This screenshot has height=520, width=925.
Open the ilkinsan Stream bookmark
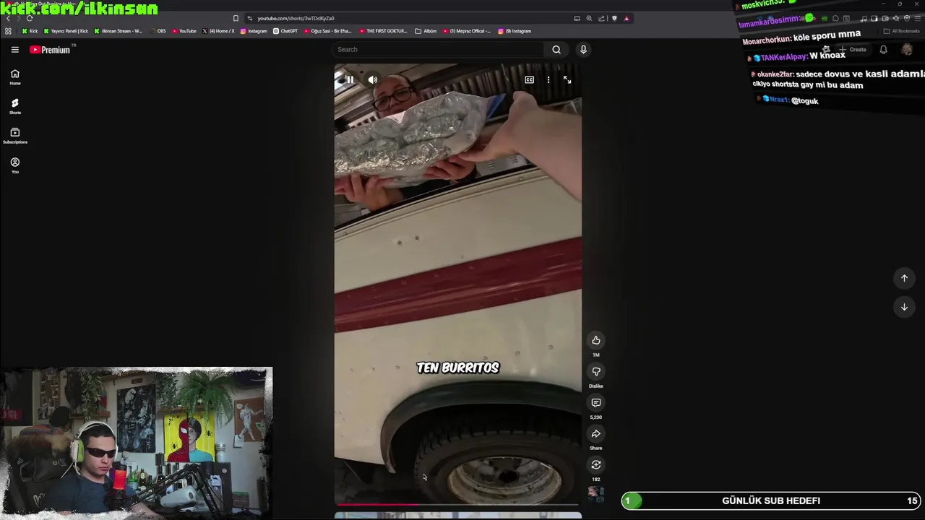(x=119, y=31)
